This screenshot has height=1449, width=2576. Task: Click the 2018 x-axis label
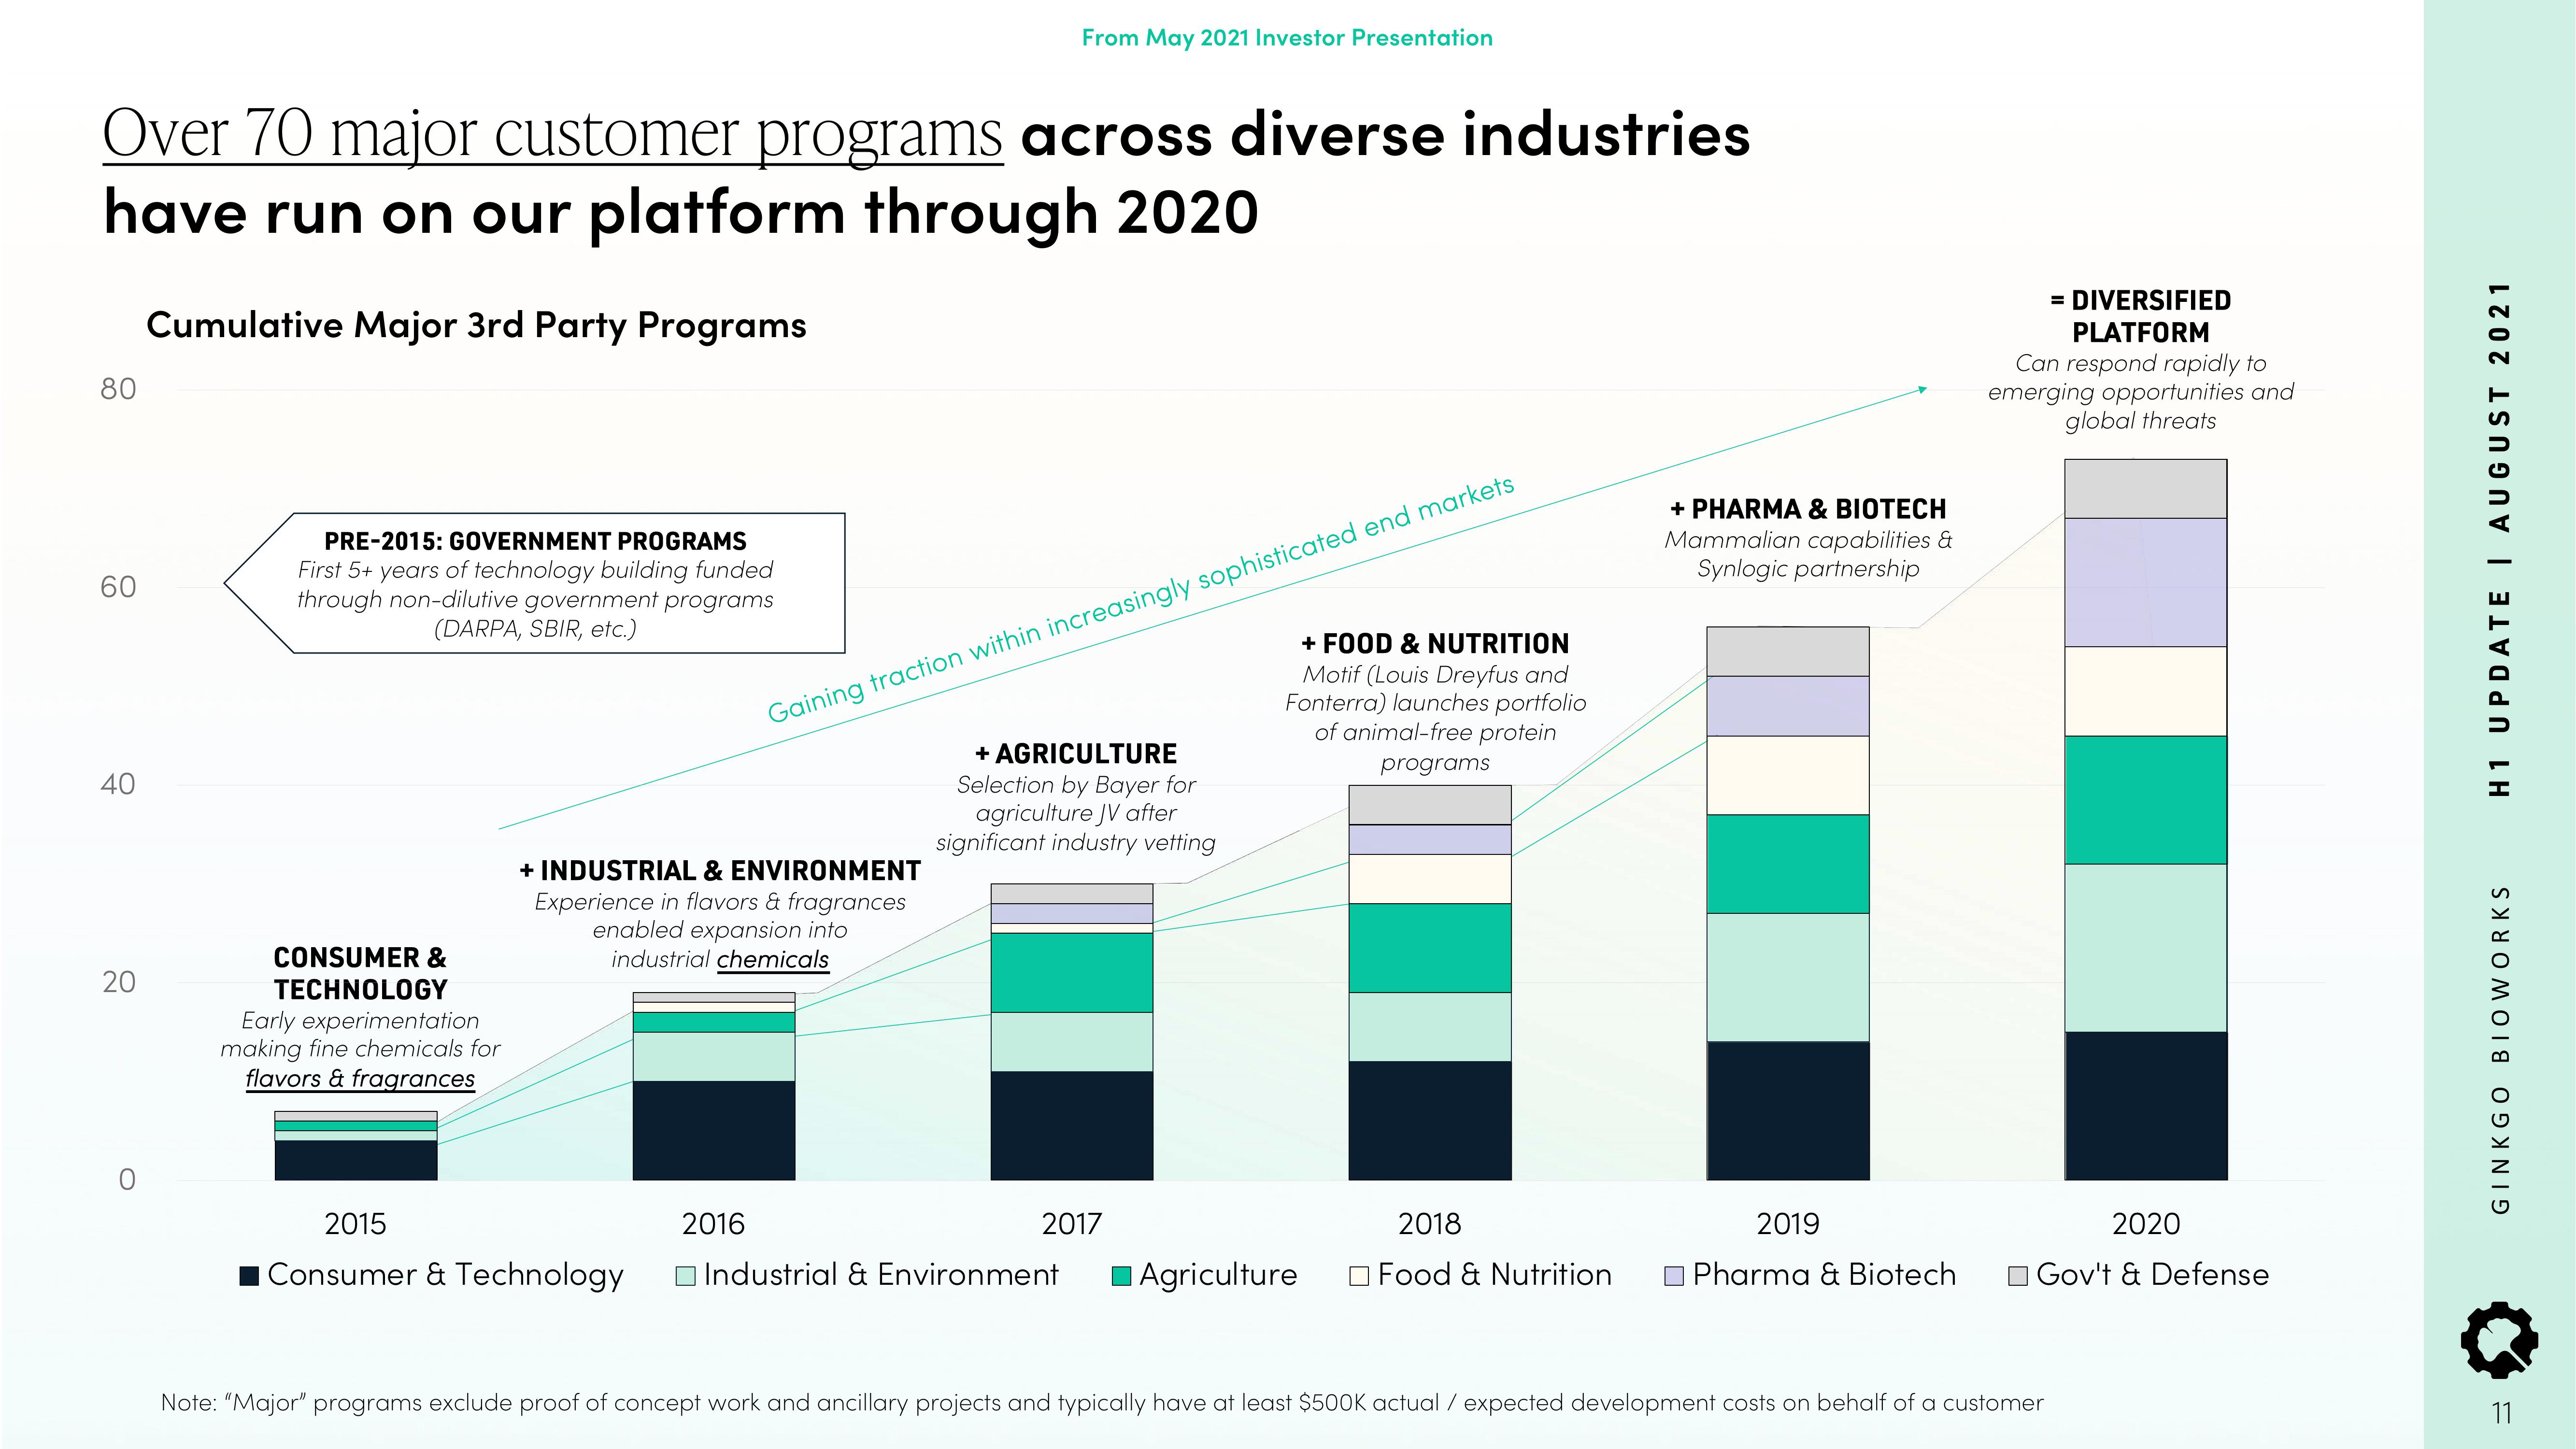[x=1429, y=1224]
